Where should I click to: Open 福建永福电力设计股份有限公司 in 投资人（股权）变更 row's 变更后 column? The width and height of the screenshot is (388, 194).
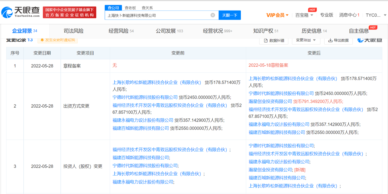(x=279, y=162)
